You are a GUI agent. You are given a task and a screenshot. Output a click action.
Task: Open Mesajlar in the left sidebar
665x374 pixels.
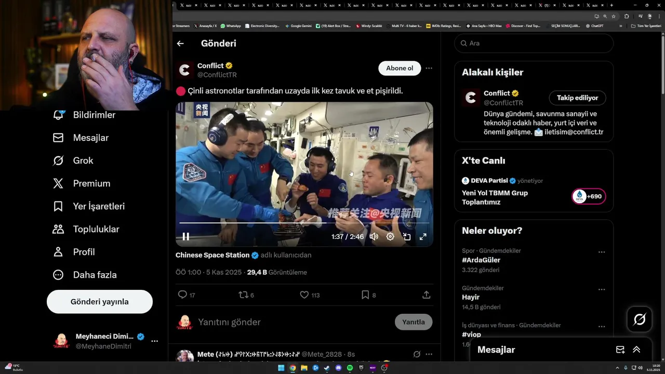pyautogui.click(x=81, y=138)
